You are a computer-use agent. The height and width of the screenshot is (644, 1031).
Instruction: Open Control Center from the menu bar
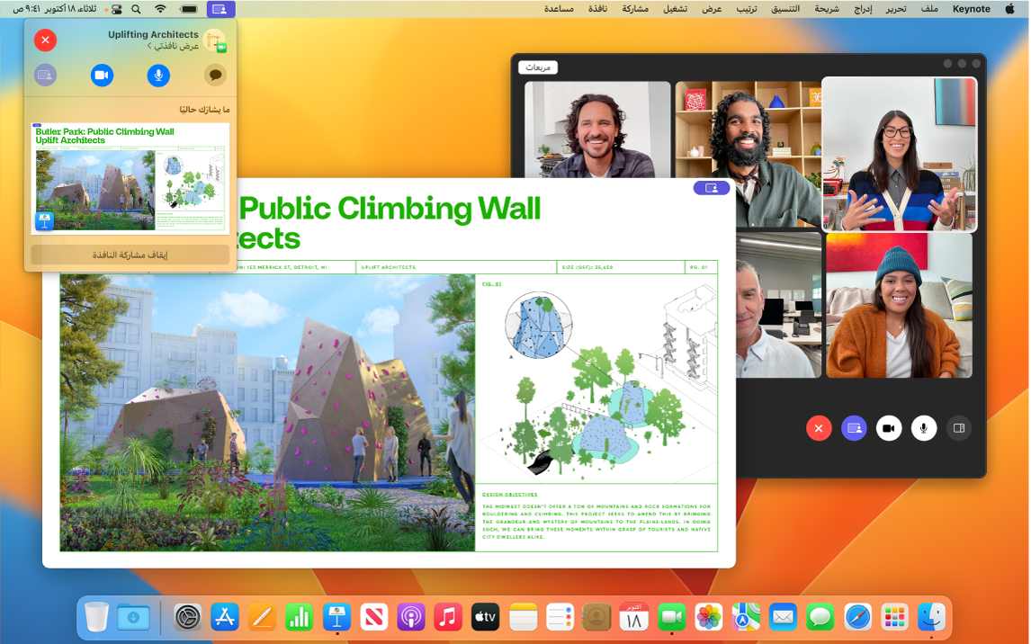(x=116, y=9)
